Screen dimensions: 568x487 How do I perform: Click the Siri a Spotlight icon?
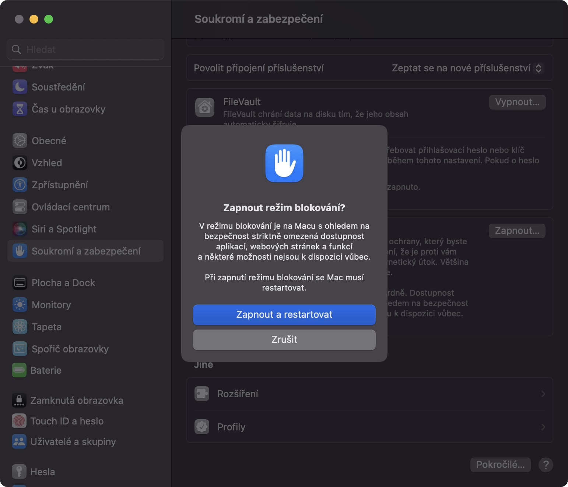pos(20,229)
